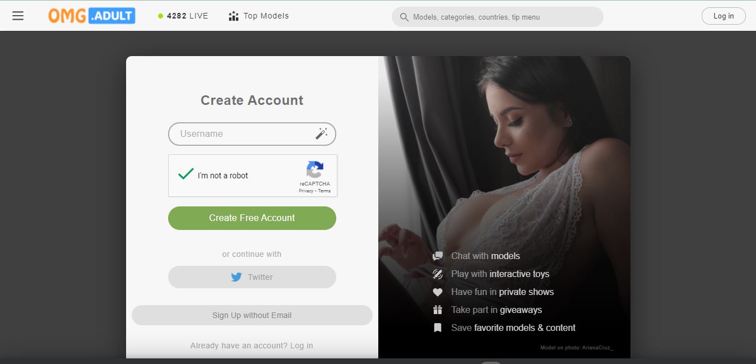Open the 4282 LIVE page
The image size is (756, 364).
(183, 16)
